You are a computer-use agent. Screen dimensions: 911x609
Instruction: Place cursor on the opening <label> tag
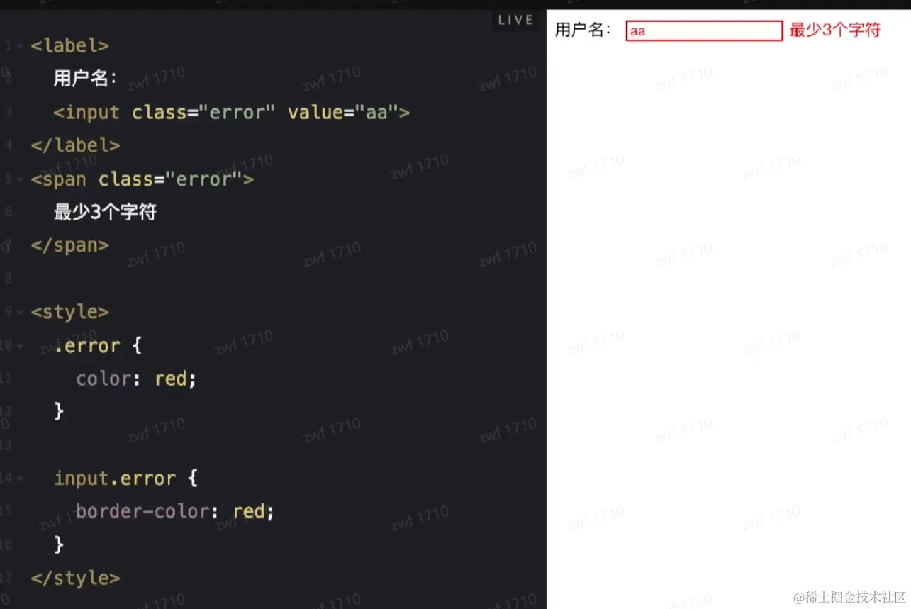[69, 46]
